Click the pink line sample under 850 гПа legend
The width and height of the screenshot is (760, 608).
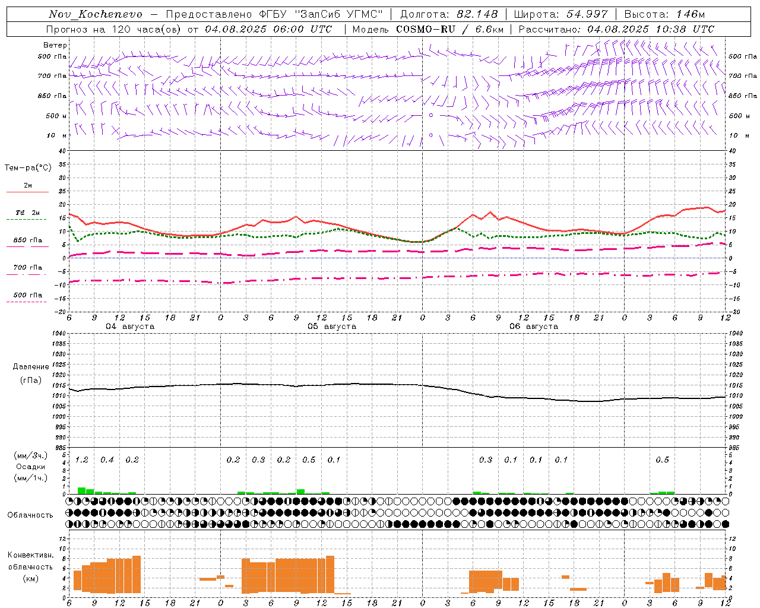[27, 247]
